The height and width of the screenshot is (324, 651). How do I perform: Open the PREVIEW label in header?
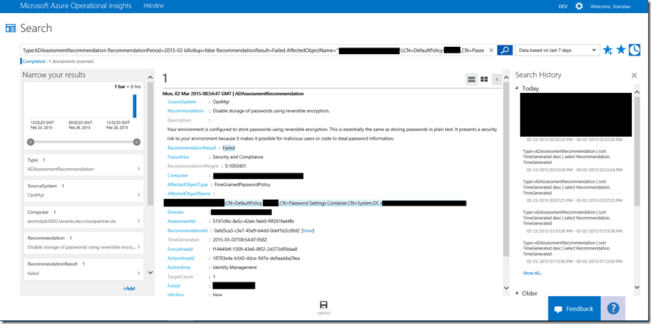(154, 6)
